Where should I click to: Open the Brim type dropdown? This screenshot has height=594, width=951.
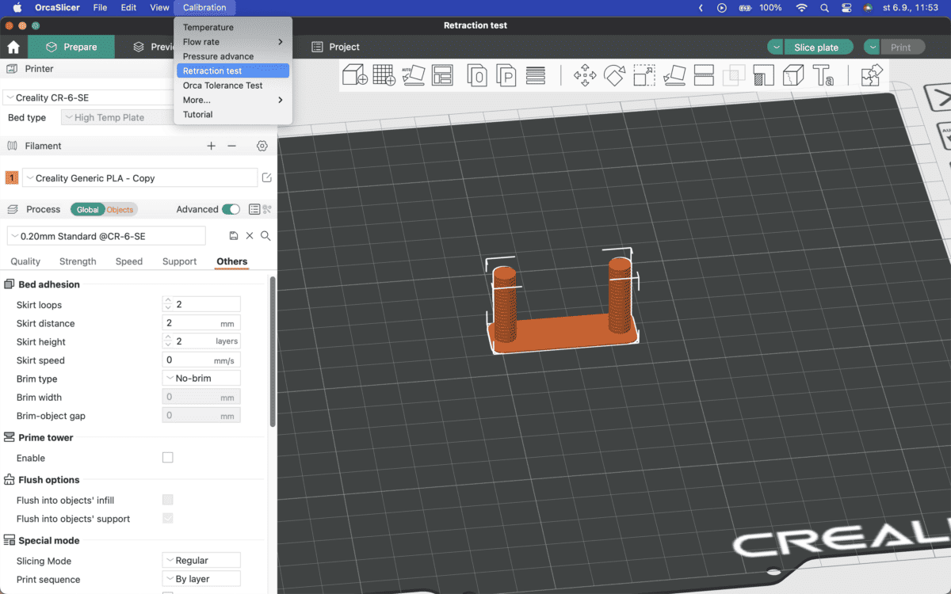pyautogui.click(x=201, y=379)
